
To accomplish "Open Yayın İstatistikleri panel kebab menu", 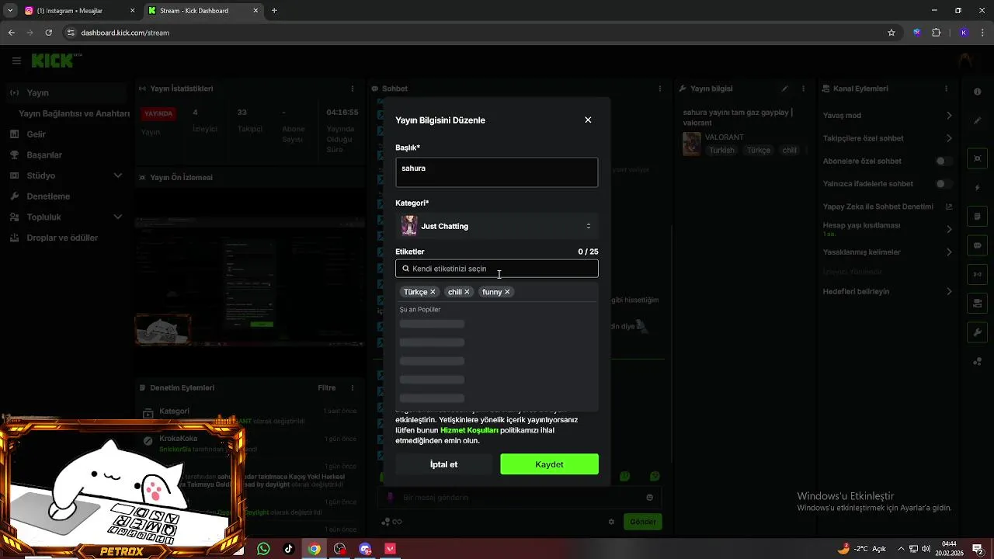I will pyautogui.click(x=353, y=89).
